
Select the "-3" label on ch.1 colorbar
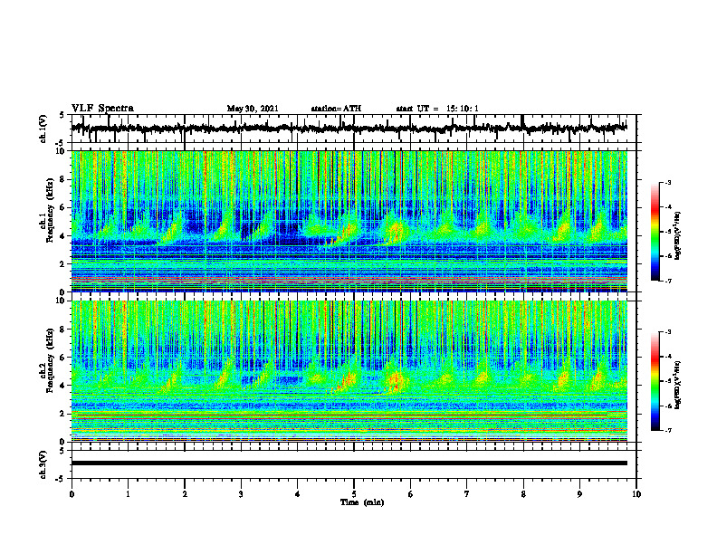(667, 183)
